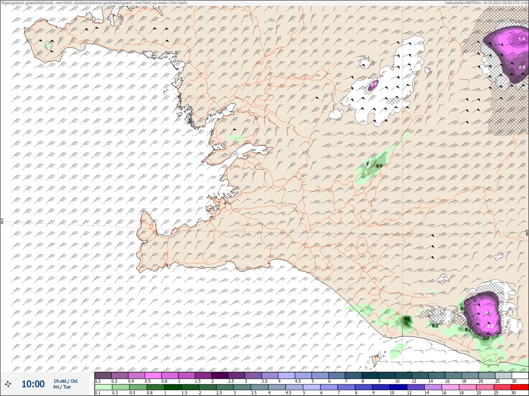Click the 1.1 precipitation value on dark green patch
This screenshot has height=396, width=529.
click(407, 319)
